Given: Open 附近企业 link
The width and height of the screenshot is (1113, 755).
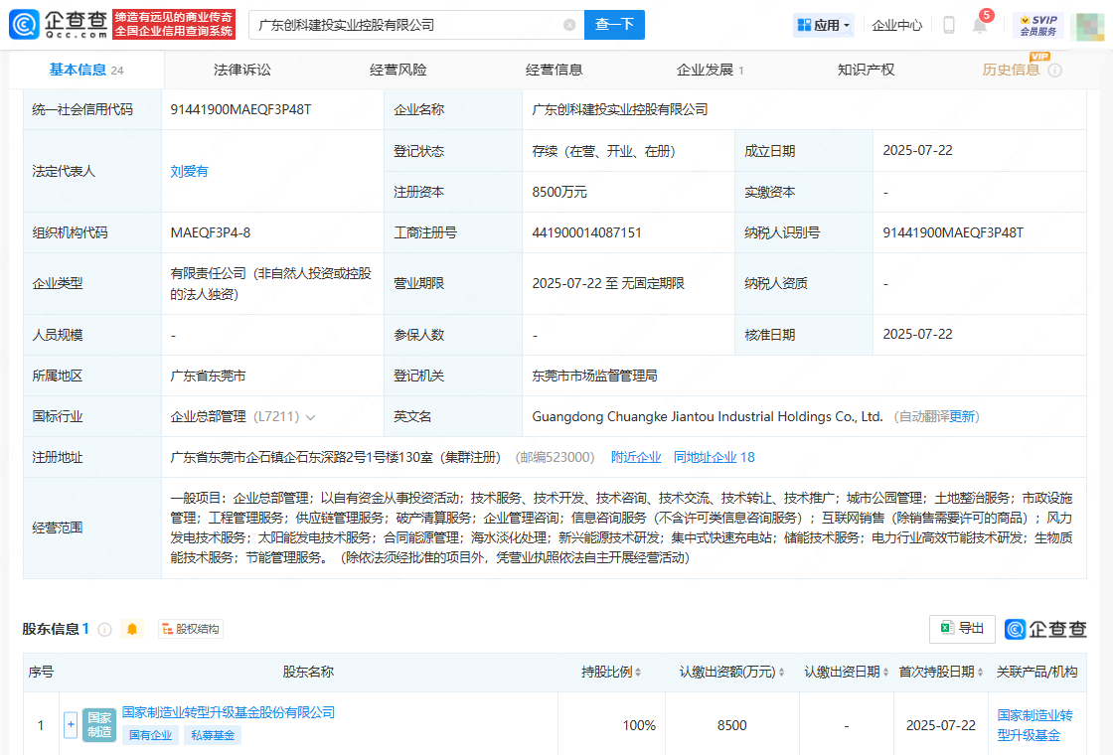Looking at the screenshot, I should 636,457.
